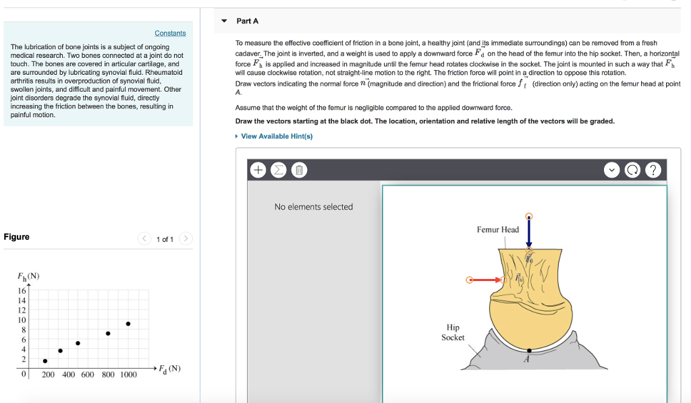This screenshot has width=691, height=403.
Task: Click the previous figure arrow
Action: tap(144, 238)
